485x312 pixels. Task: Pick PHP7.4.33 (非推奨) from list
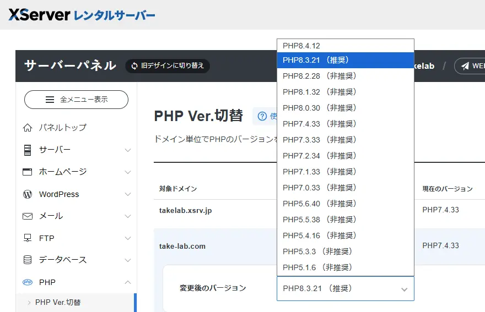345,124
